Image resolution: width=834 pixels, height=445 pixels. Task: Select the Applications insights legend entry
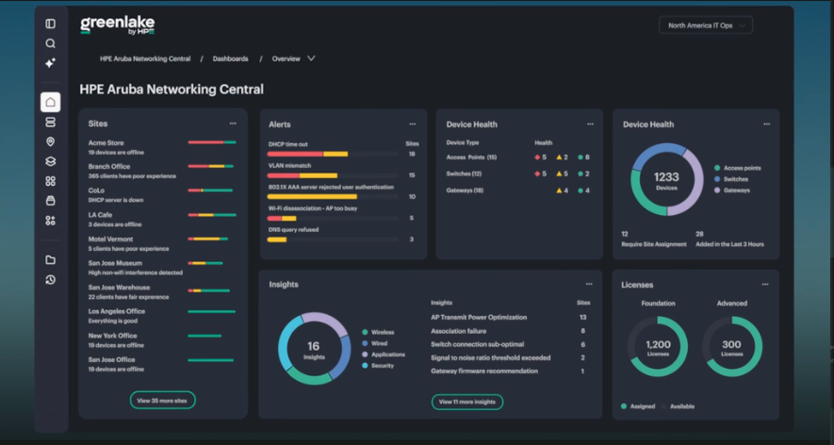click(384, 354)
